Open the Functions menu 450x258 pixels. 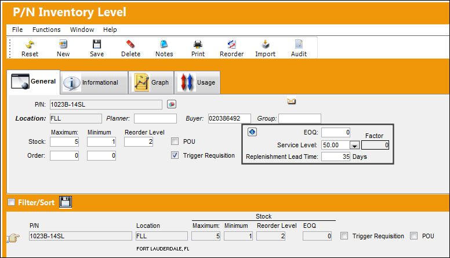[46, 30]
